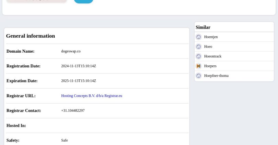This screenshot has height=145, width=278.
Task: Click the globe icon next to Hoeontrack
Action: pos(198,56)
